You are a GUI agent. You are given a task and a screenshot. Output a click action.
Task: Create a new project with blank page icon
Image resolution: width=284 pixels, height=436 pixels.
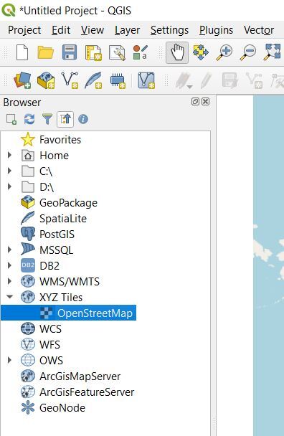pyautogui.click(x=22, y=52)
